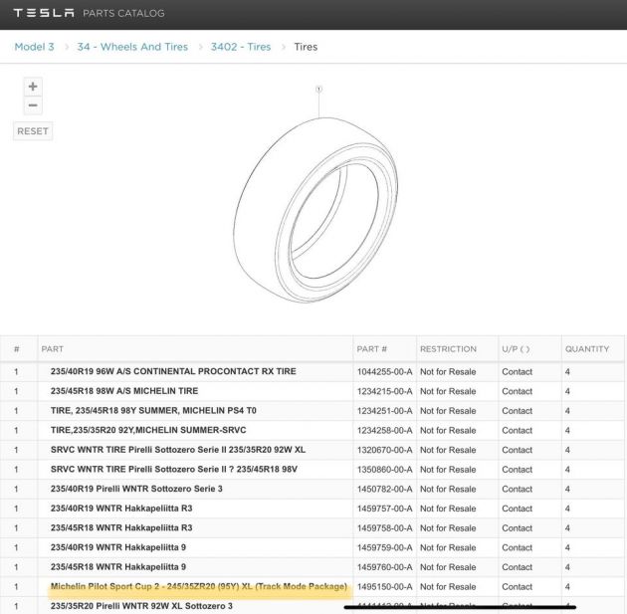Select 235/35R20 Pirelli WNTR 92W XL Sottozero 3
This screenshot has width=627, height=614.
click(141, 606)
